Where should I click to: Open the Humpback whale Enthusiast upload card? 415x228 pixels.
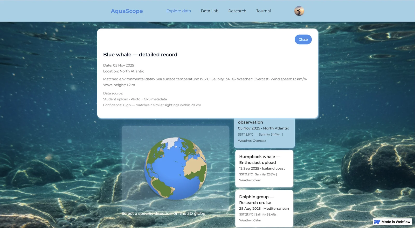264,168
